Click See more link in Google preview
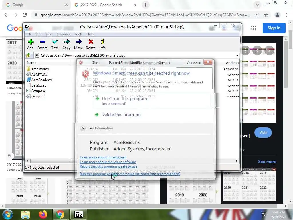 [267, 162]
